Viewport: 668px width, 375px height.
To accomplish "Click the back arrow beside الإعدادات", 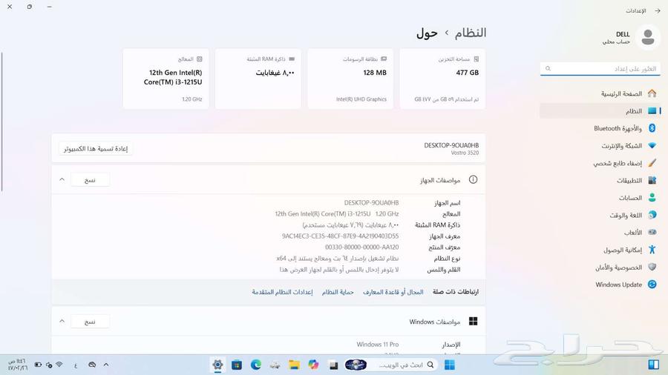I will pyautogui.click(x=658, y=10).
